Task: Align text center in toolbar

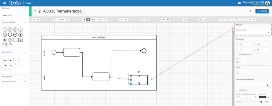Action: pos(224,20)
